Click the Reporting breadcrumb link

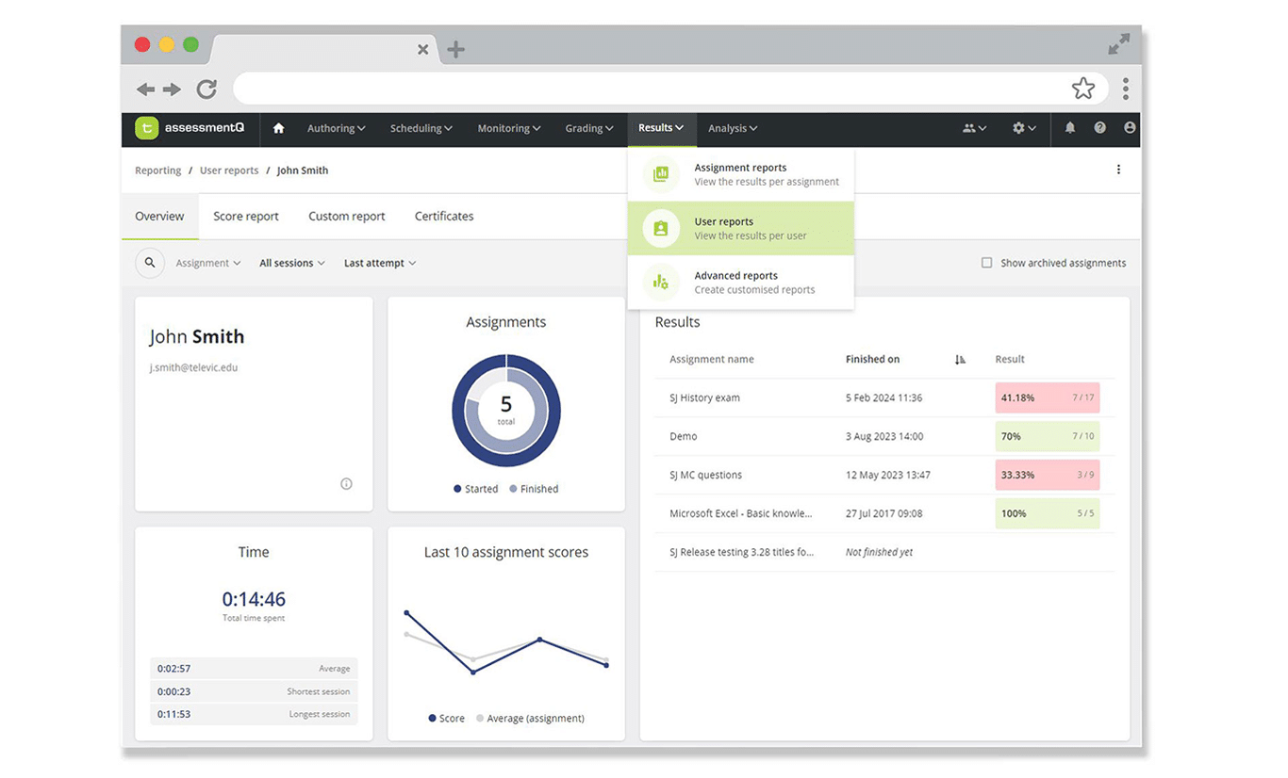157,170
